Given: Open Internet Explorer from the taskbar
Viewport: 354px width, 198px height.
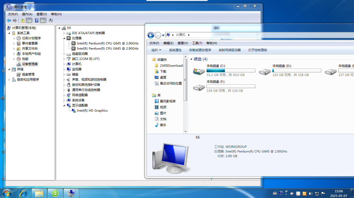Looking at the screenshot, I should [24, 193].
